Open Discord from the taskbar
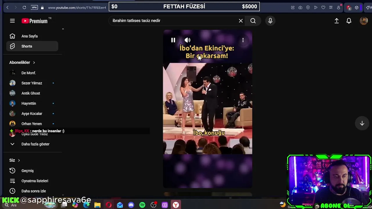Viewport: 372px width, 209px height. (x=131, y=205)
